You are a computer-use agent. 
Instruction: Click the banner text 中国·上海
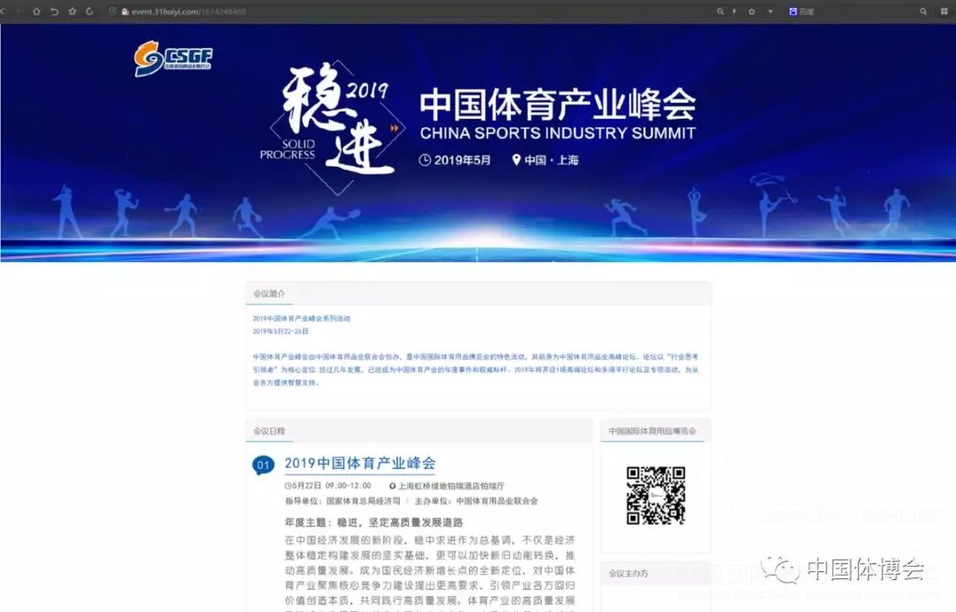[x=551, y=160]
